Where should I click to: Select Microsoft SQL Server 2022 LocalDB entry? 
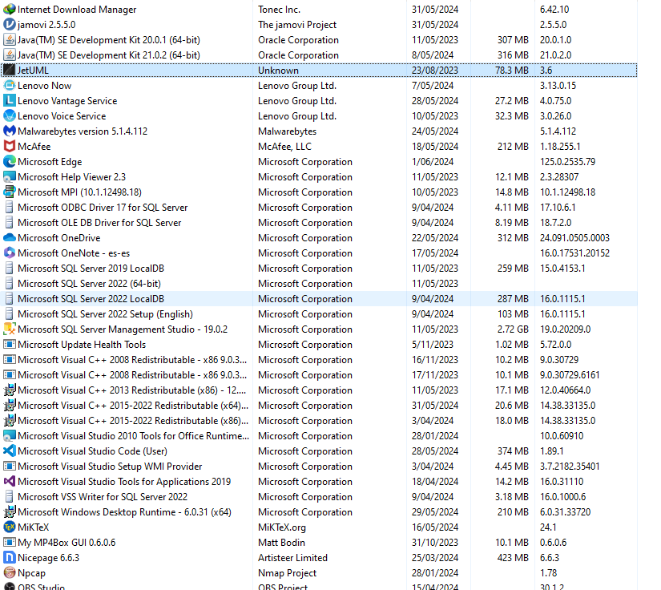pyautogui.click(x=91, y=299)
